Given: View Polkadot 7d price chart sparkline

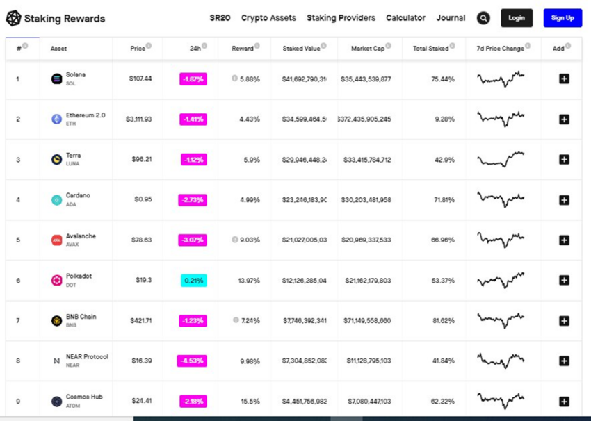Looking at the screenshot, I should (x=501, y=280).
